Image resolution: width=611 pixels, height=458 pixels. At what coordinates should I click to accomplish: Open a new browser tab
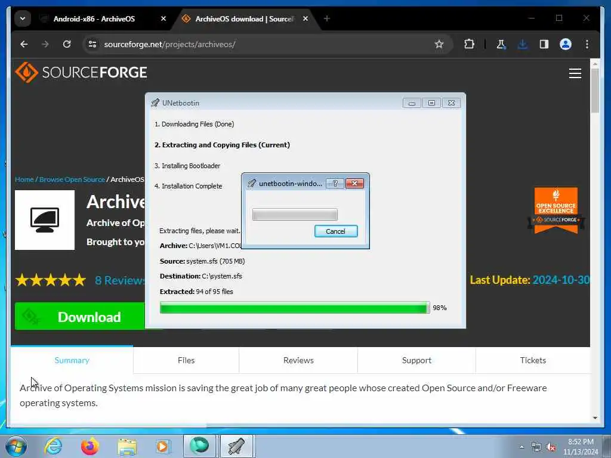coord(327,18)
